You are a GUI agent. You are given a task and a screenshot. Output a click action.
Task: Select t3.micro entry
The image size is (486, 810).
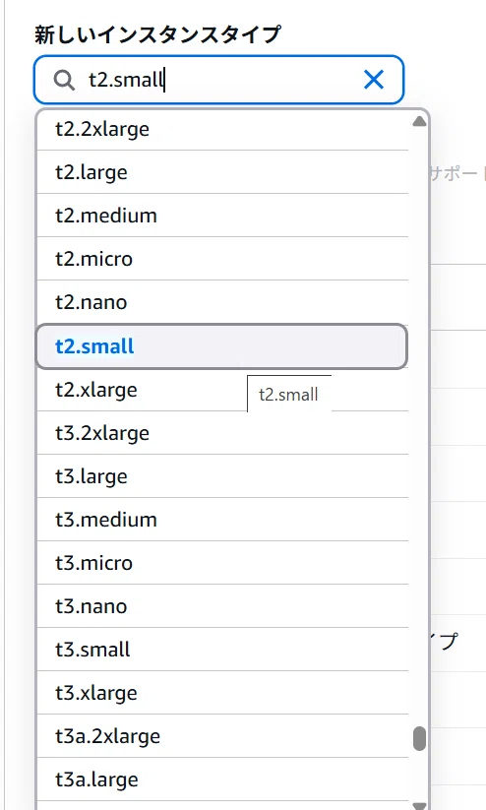click(x=222, y=564)
